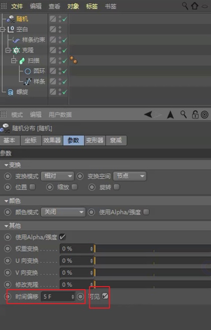The image size is (211, 330).
Task: Click layer square icon on 随机 row
Action: (x=53, y=19)
